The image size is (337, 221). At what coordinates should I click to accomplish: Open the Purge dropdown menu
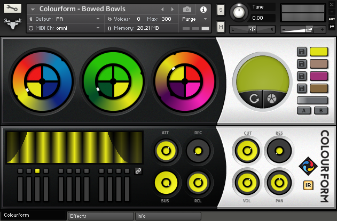pos(194,19)
